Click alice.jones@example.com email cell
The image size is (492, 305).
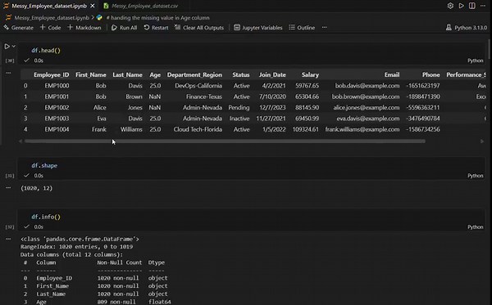click(x=367, y=108)
